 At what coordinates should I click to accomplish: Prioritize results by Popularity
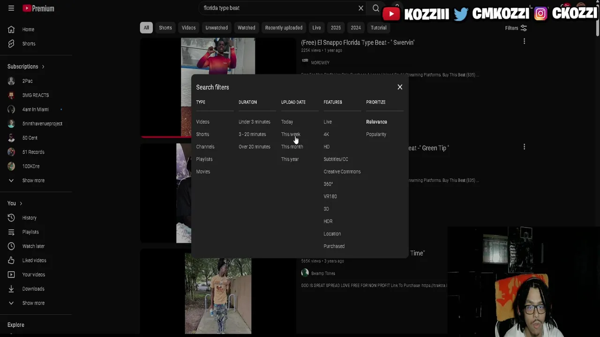tap(376, 134)
